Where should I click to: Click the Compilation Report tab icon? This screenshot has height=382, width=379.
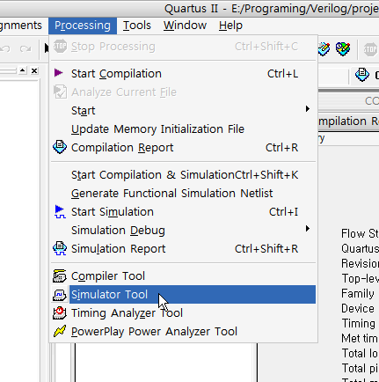coord(362,75)
